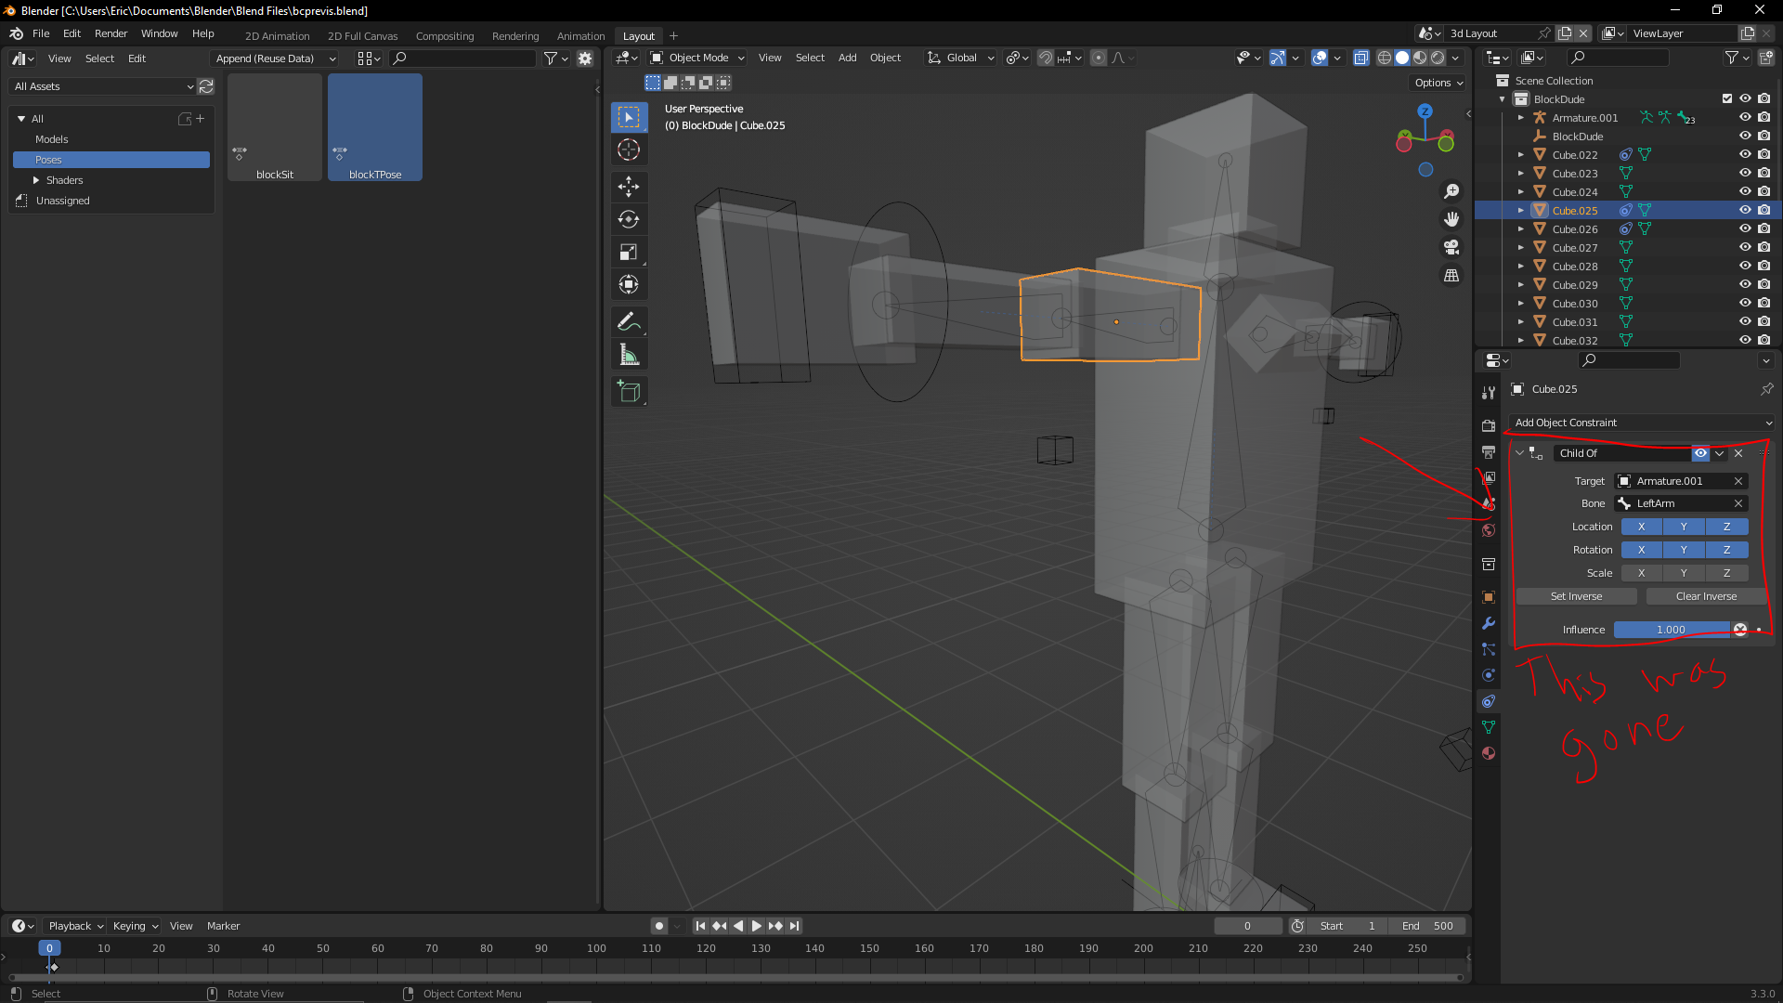
Task: Select the Rotate tool
Action: coord(629,219)
